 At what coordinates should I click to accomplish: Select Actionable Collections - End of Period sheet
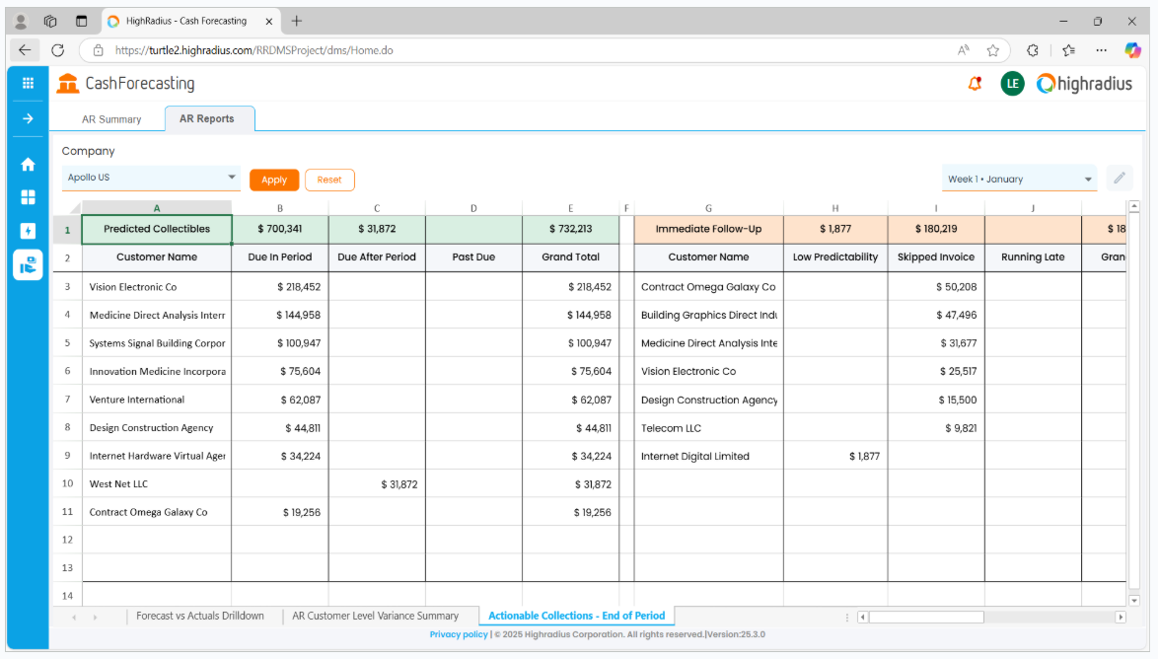[577, 616]
